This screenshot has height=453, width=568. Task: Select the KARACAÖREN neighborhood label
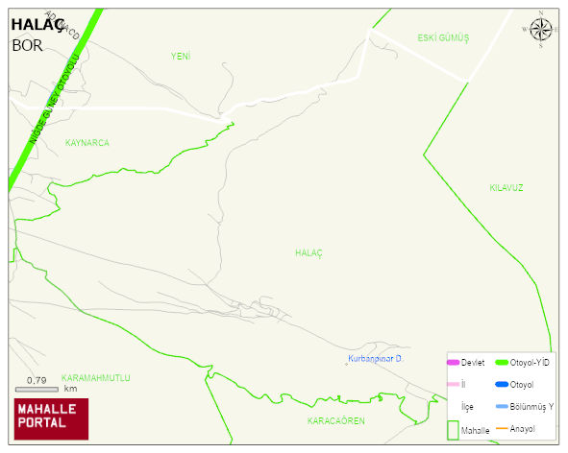click(336, 420)
